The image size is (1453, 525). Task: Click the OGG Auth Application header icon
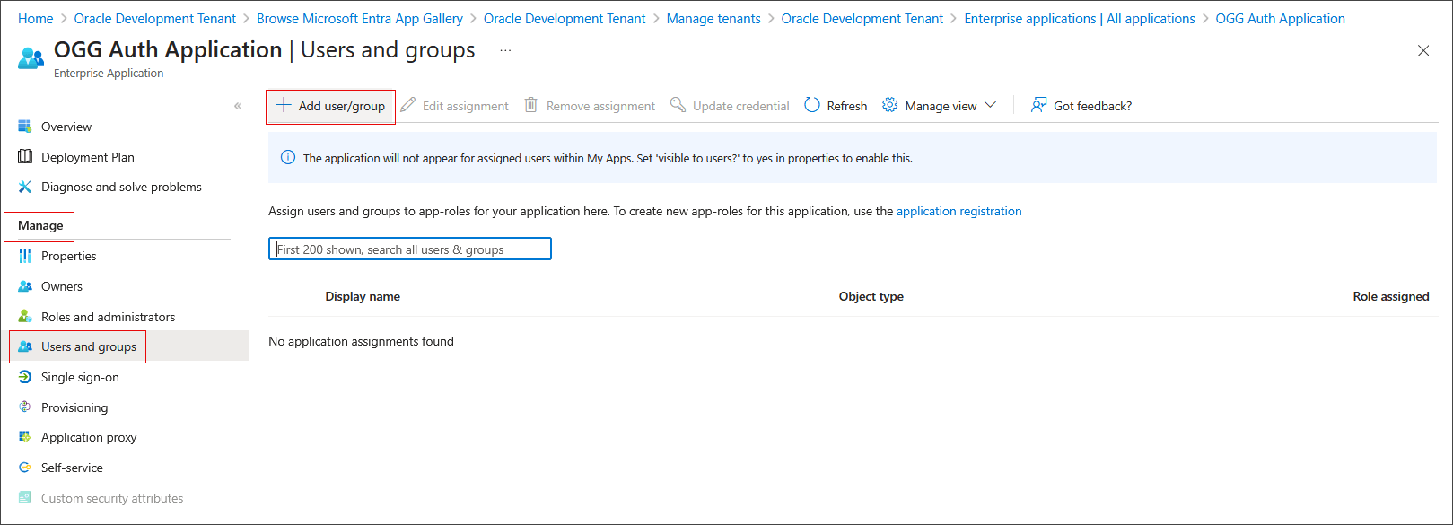point(31,59)
